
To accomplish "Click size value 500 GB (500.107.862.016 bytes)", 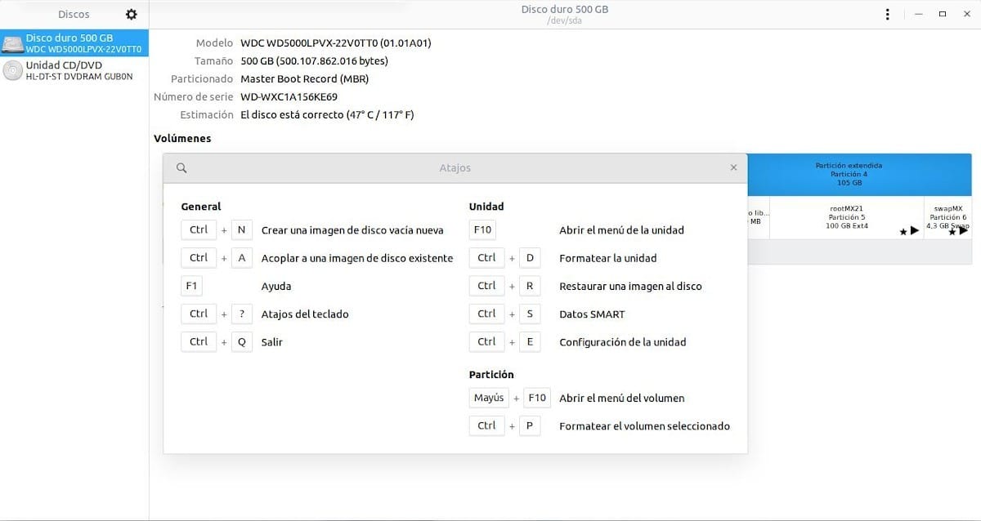I will (x=314, y=60).
